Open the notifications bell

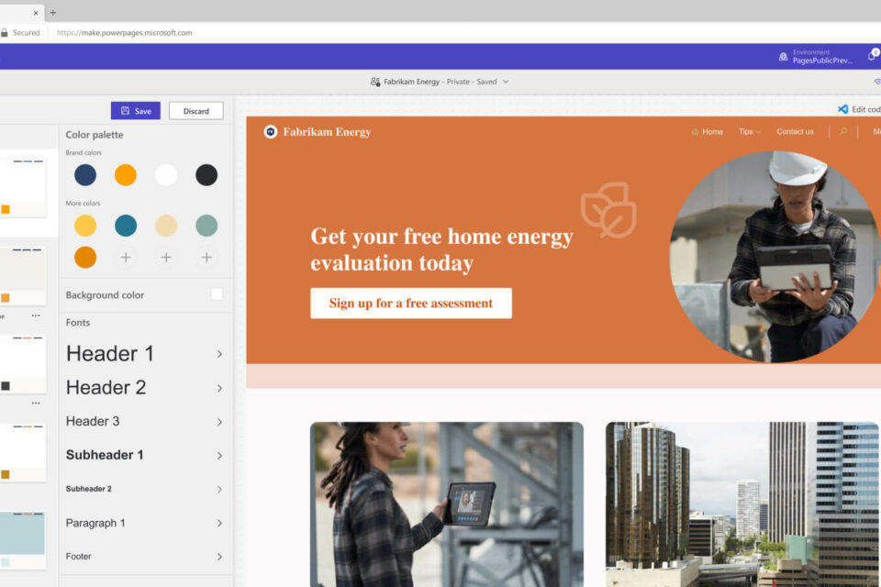point(871,56)
